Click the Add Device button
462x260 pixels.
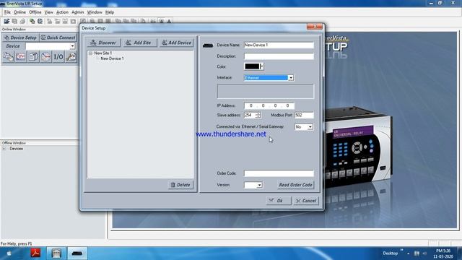[x=177, y=43]
